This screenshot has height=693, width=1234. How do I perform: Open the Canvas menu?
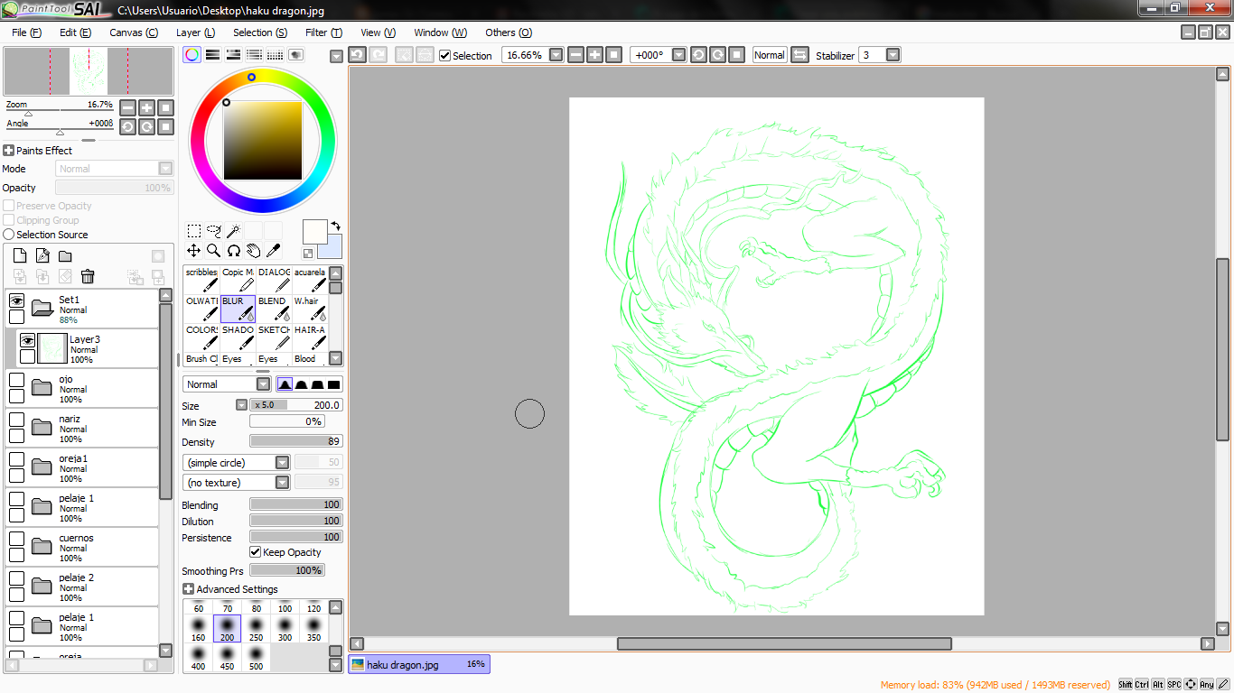coord(134,32)
